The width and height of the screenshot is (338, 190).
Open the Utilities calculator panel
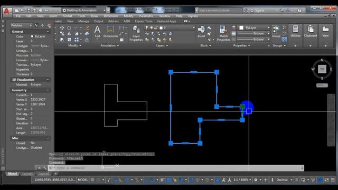pyautogui.click(x=295, y=32)
